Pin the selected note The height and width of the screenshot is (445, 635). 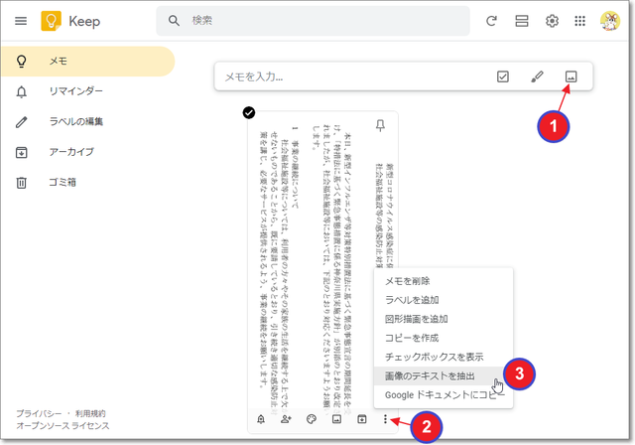[x=380, y=125]
